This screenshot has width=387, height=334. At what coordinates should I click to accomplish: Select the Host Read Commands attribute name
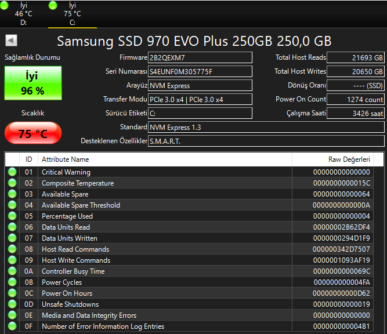tap(75, 249)
